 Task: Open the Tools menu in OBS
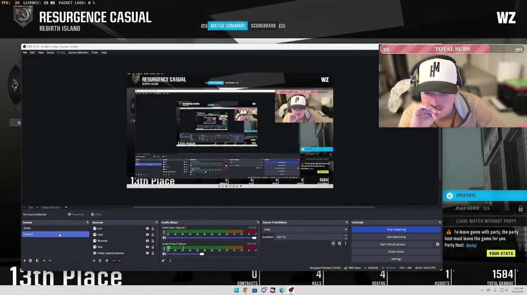[94, 52]
